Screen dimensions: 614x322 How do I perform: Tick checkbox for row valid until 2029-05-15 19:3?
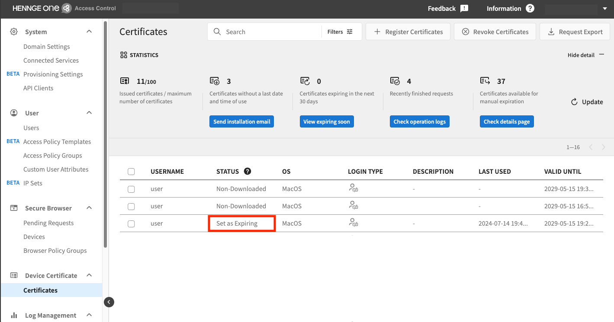(x=131, y=189)
